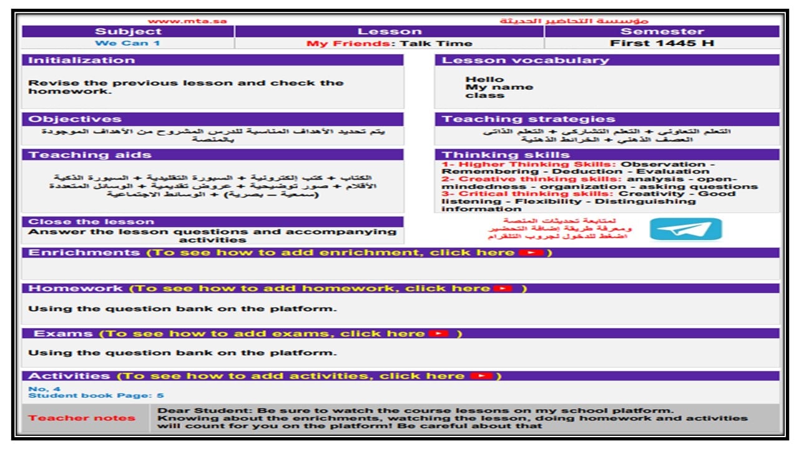
Task: Select the Teaching aids header
Action: [212, 155]
